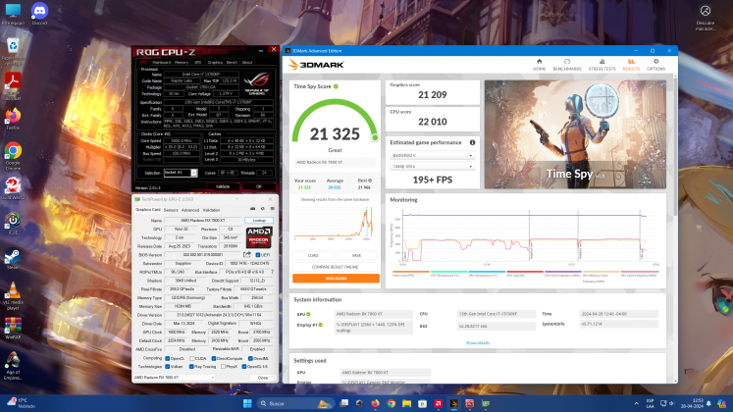Toggle the CUDA checkbox in GPU-Z
Screen dimensions: 733x412
[x=191, y=358]
